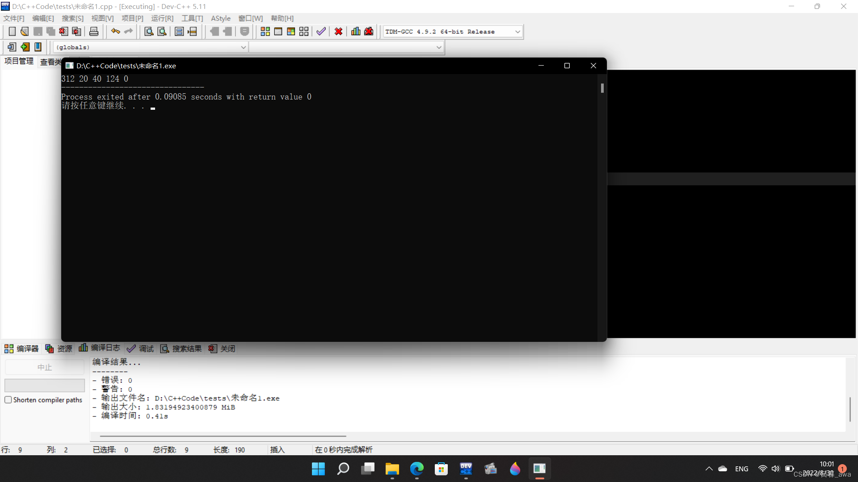The image size is (858, 482).
Task: Click the console output line '312 20 40 124 0'
Action: click(x=95, y=79)
